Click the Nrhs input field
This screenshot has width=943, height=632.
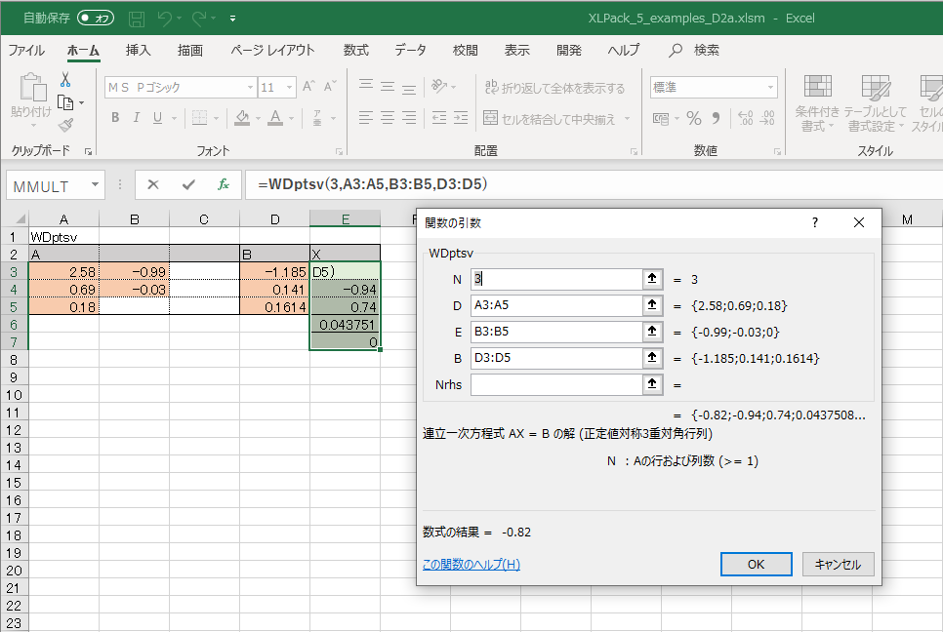554,384
